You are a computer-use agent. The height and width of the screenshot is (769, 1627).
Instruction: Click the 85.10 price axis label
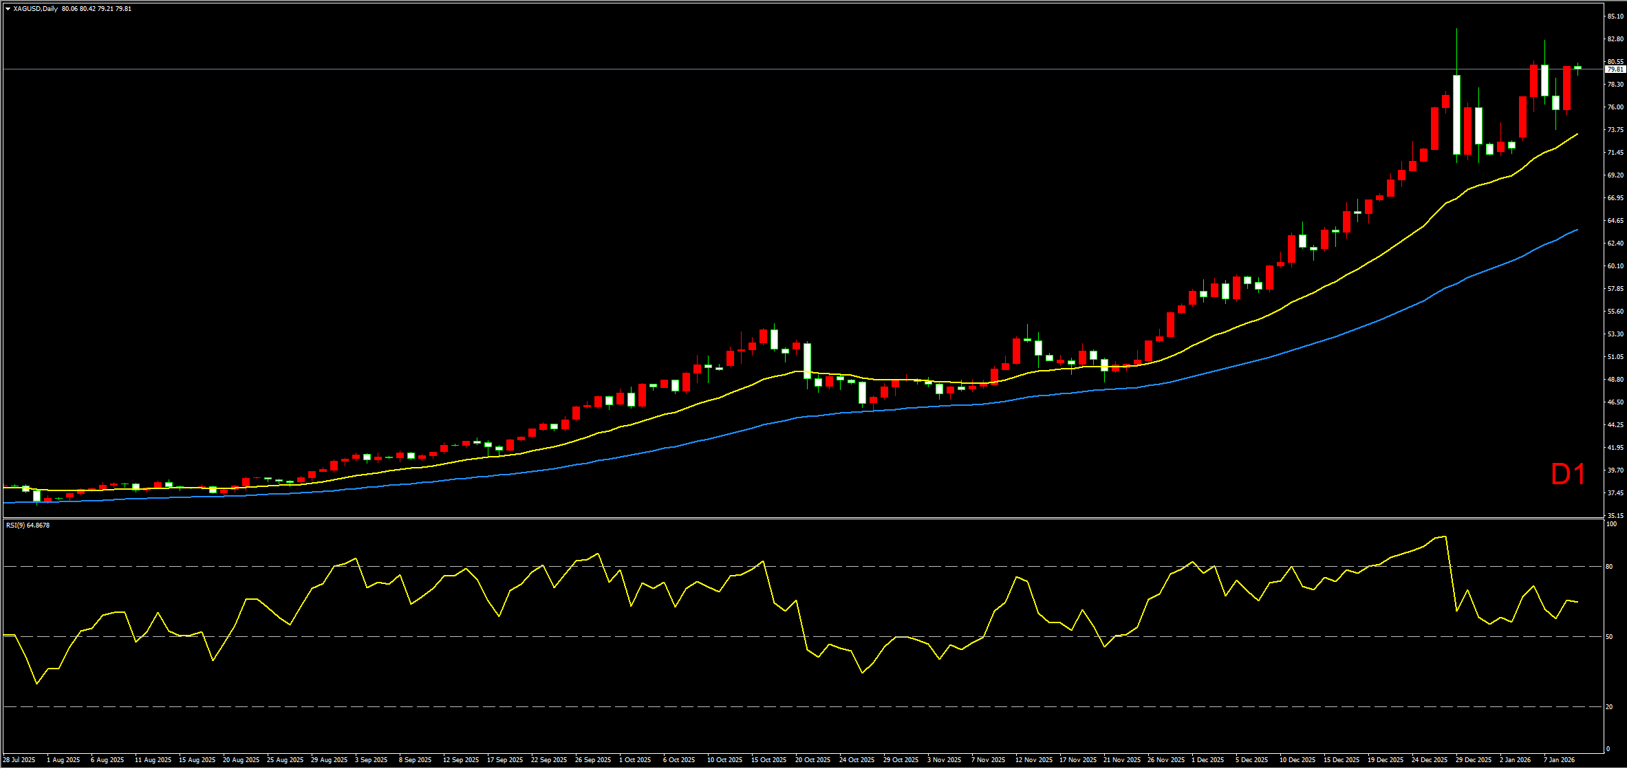(x=1615, y=16)
